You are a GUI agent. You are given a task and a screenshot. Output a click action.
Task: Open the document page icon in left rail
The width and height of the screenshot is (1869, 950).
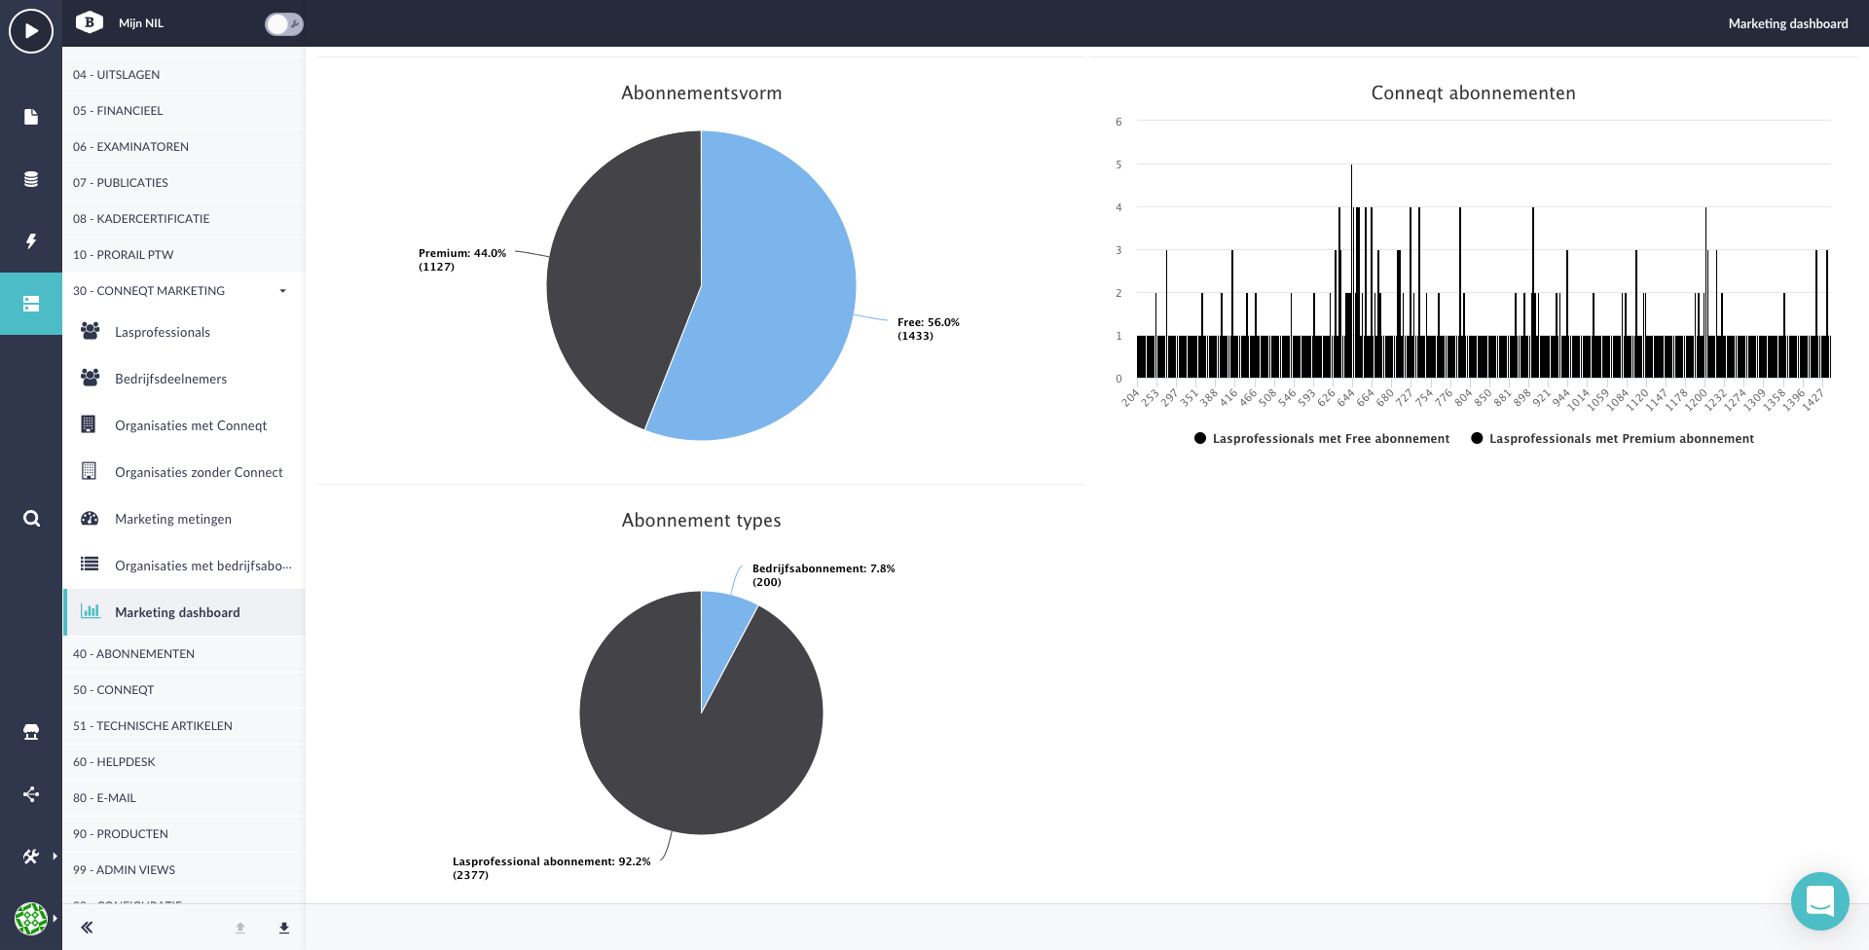(31, 117)
